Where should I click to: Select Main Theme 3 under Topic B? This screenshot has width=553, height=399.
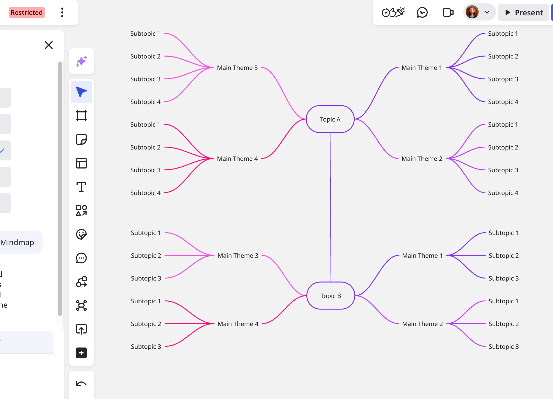click(238, 256)
